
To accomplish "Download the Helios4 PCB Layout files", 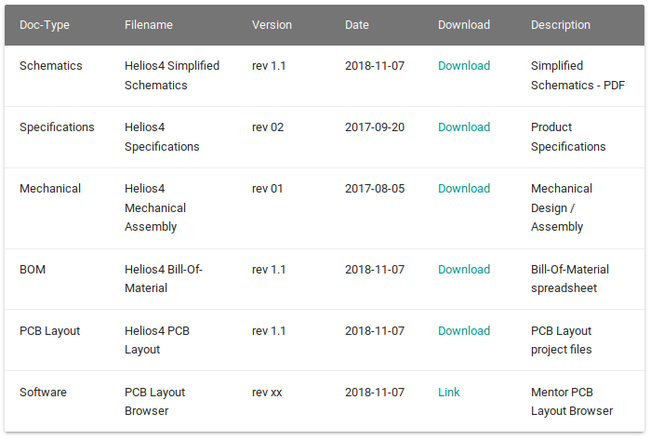I will (464, 330).
